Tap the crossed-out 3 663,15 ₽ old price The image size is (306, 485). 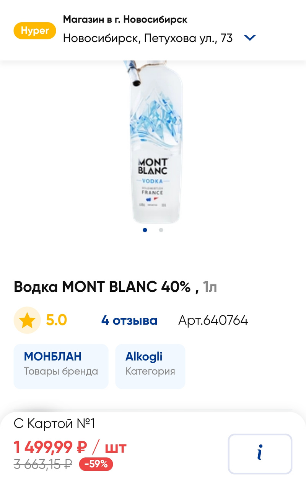click(43, 464)
